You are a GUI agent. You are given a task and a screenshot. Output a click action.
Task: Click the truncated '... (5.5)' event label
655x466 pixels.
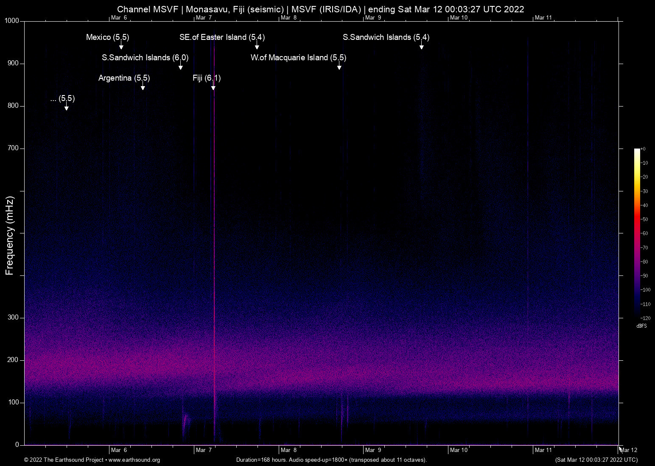tap(62, 98)
